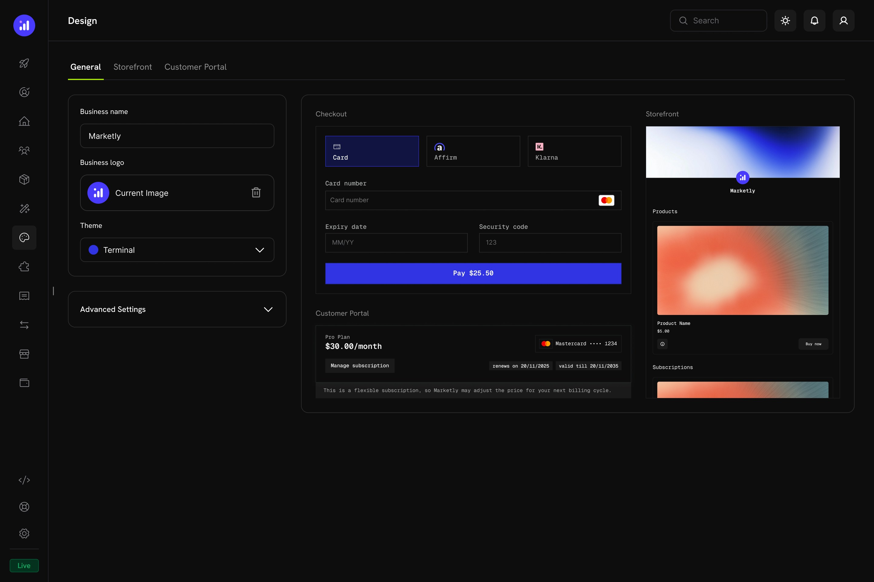Open the integrations puzzle piece icon
The width and height of the screenshot is (874, 582).
pos(24,266)
